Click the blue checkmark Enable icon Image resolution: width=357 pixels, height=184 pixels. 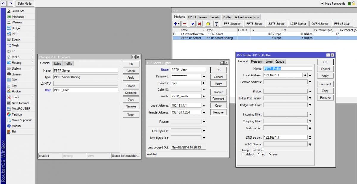coord(193,24)
